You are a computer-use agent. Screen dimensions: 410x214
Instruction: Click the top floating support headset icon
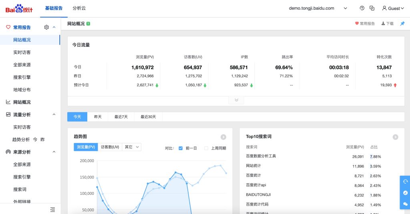tap(405, 181)
